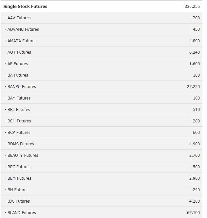Select the AAV Futures row
Viewport: 207px width, 218px height.
[19, 18]
